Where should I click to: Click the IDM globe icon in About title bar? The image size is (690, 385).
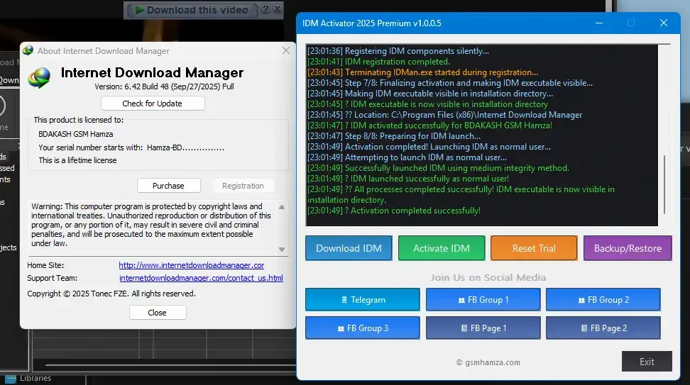point(28,50)
